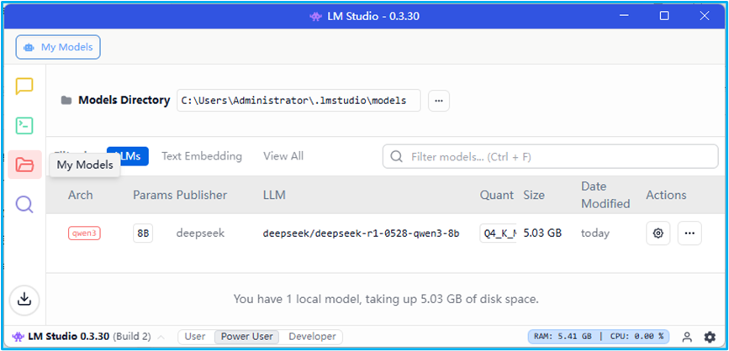Click the LLM column header

274,195
